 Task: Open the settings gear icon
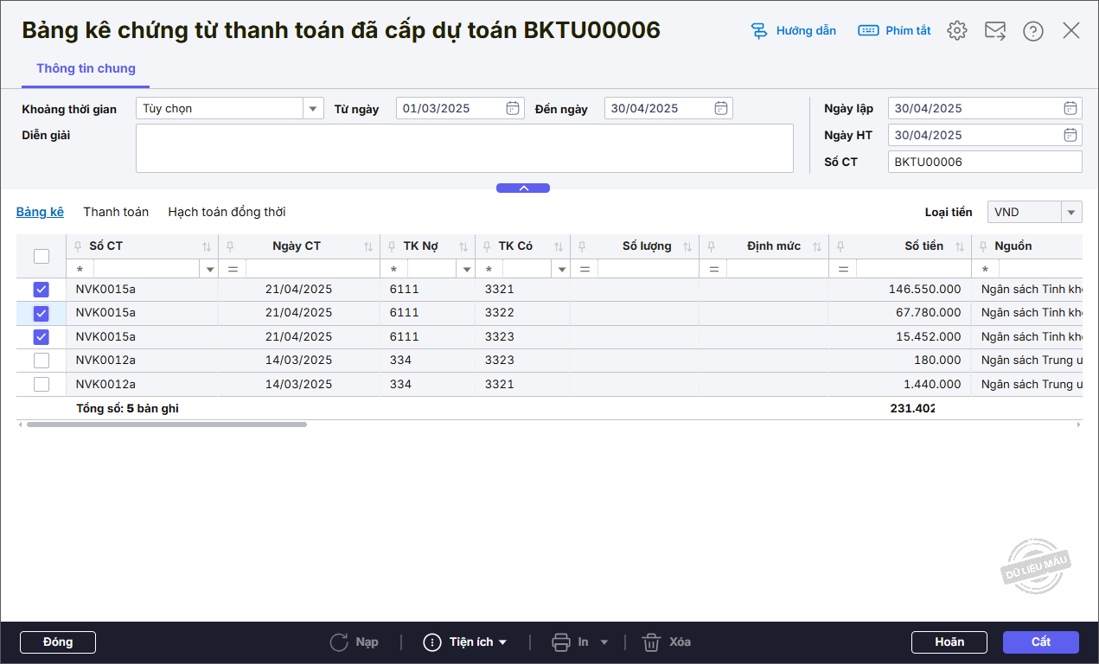point(956,30)
